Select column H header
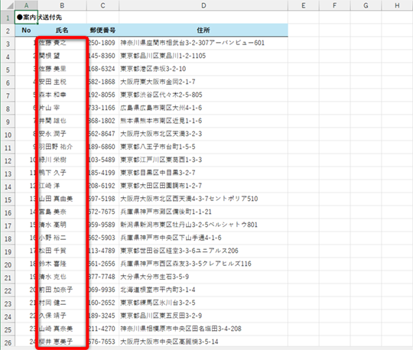The image size is (413, 350). 397,5
